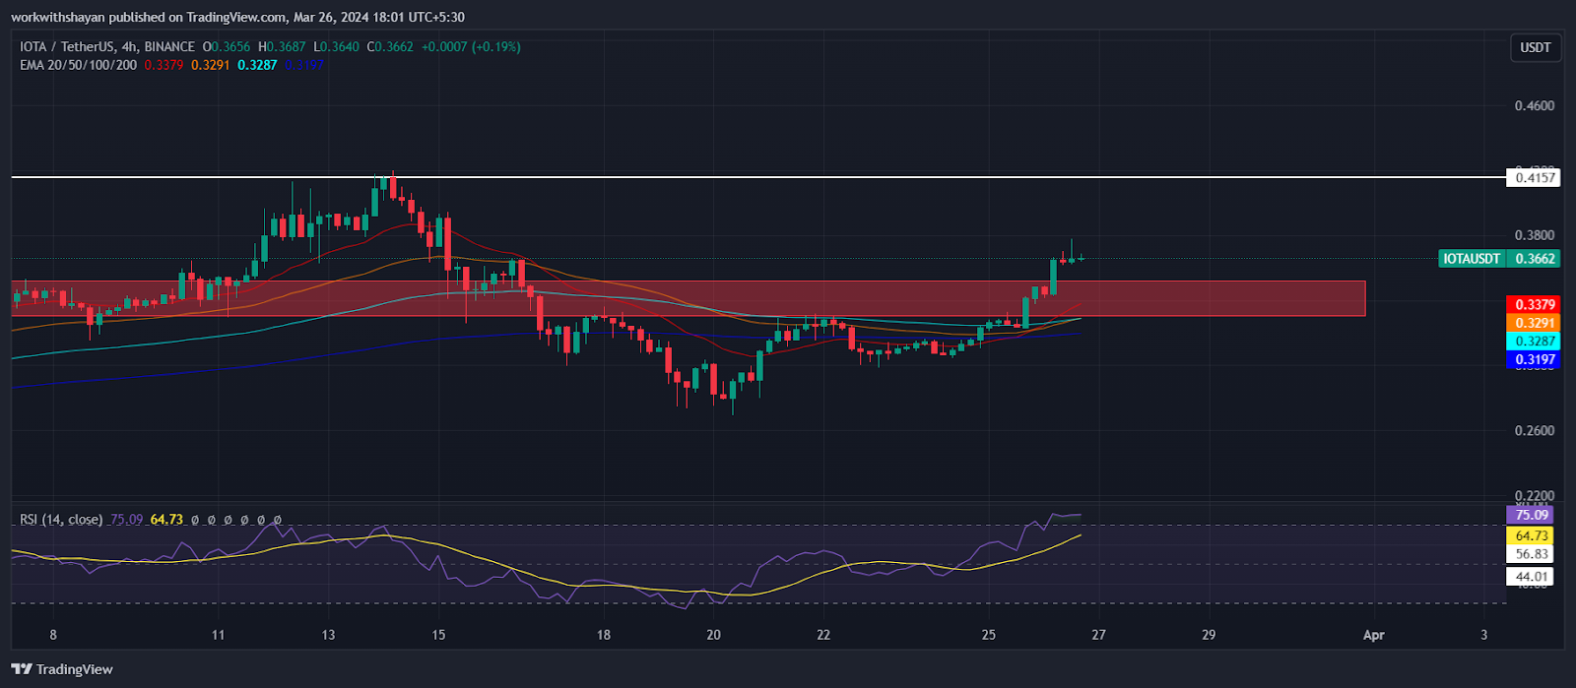Click the open value O0.3656

click(x=227, y=46)
